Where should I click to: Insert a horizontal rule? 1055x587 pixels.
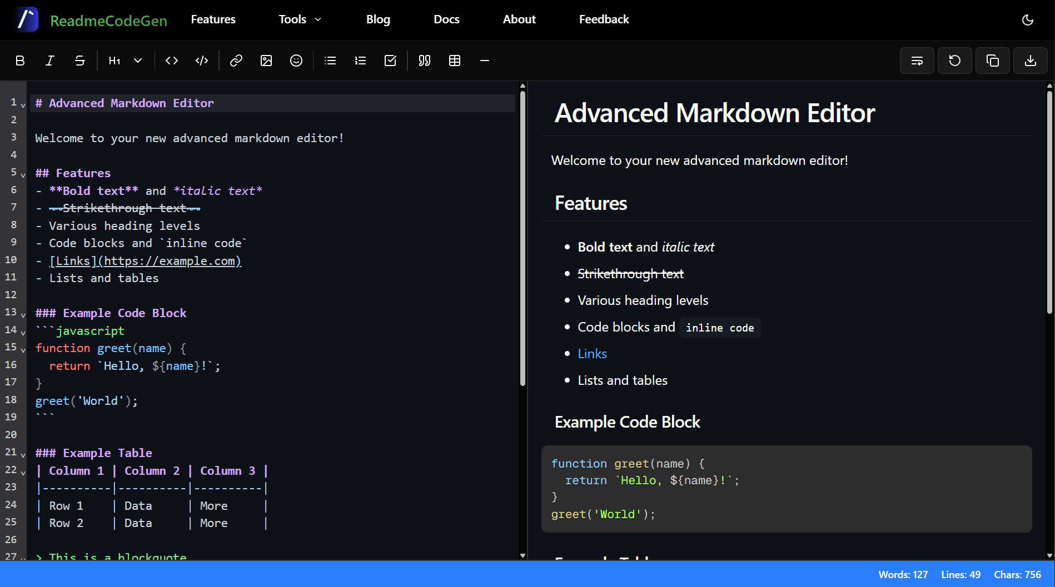pyautogui.click(x=484, y=61)
